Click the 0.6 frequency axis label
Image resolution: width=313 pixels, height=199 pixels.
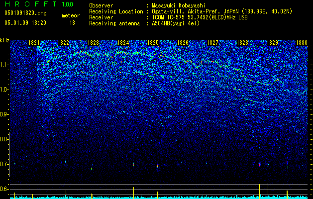click(4, 189)
